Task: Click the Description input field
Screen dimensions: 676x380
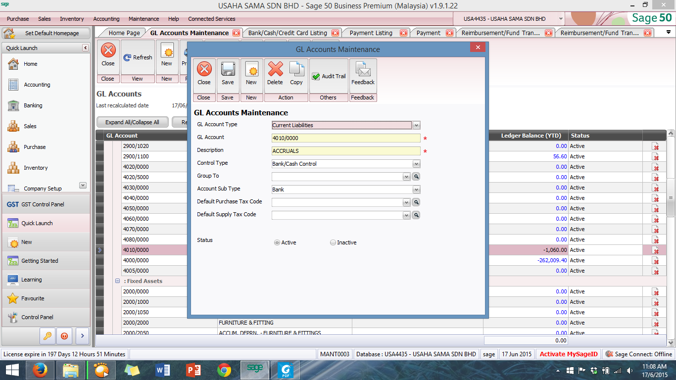Action: pos(346,151)
